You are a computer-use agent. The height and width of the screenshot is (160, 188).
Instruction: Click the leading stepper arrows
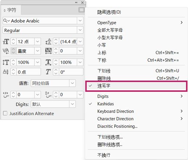(x=56, y=42)
